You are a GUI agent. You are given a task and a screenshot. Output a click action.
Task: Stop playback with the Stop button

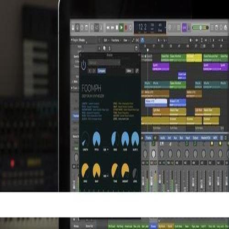tap(117, 27)
